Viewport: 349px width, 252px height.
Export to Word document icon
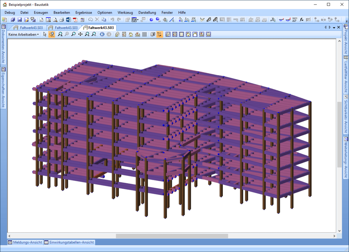tap(68, 20)
